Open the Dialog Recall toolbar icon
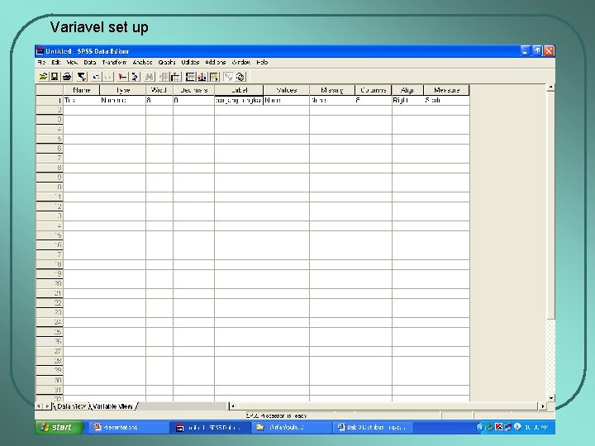Viewport: 595px width, 446px height. click(x=82, y=77)
